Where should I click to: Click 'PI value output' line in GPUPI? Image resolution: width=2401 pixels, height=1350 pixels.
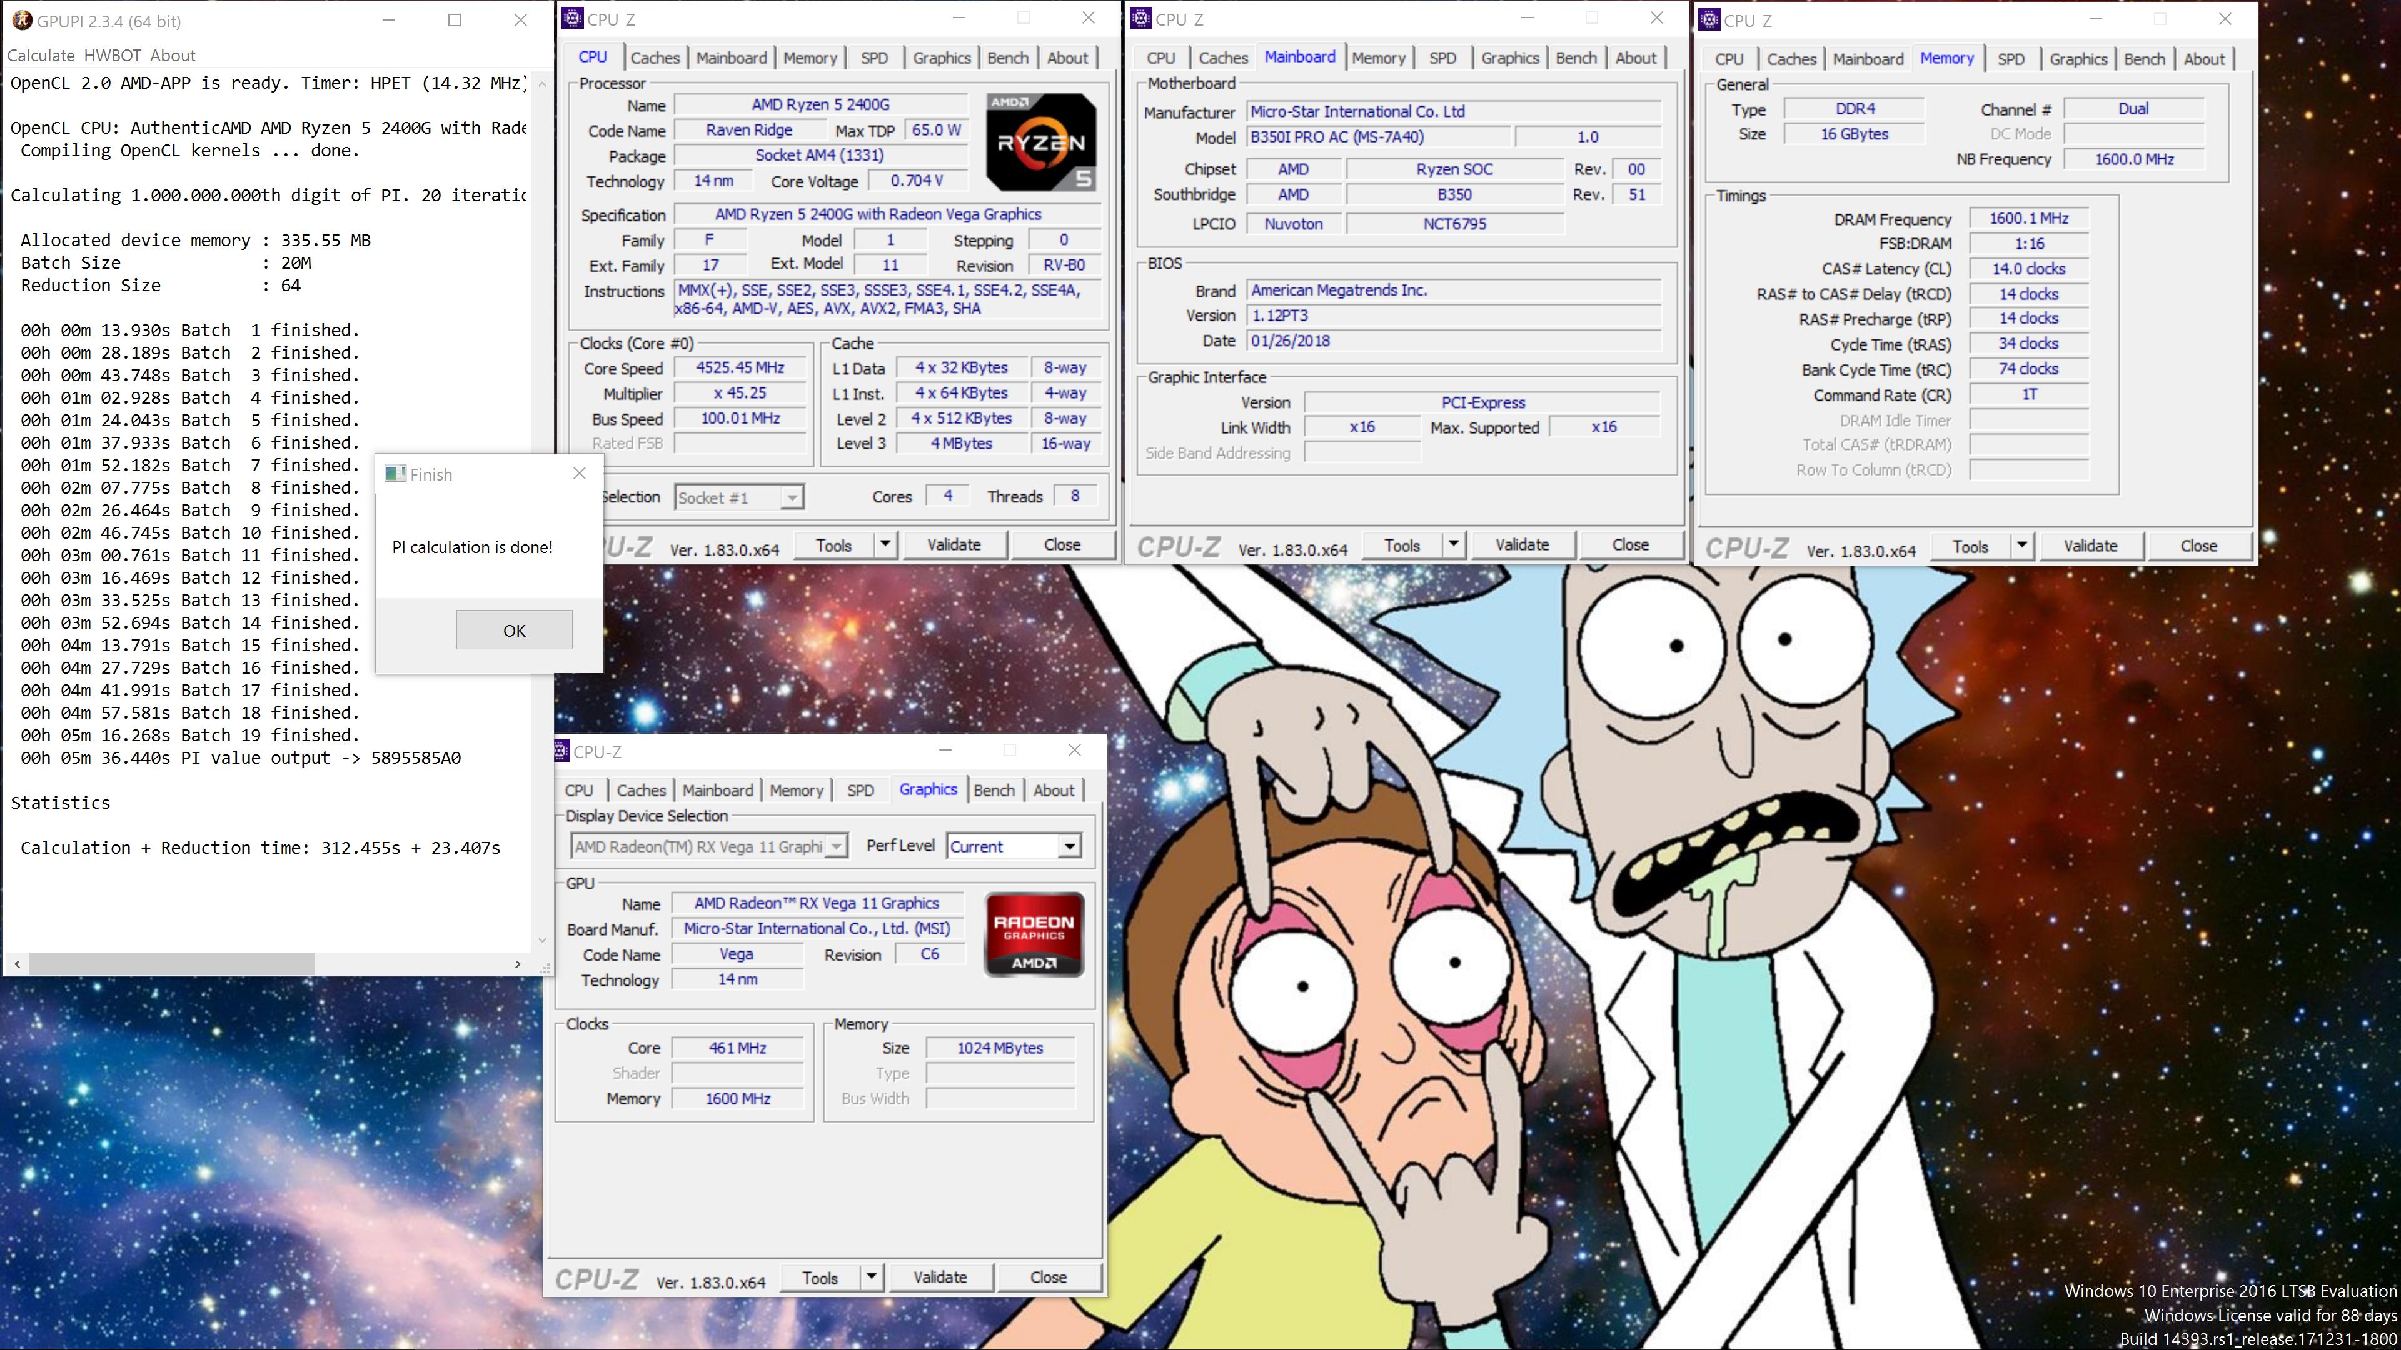tap(241, 757)
